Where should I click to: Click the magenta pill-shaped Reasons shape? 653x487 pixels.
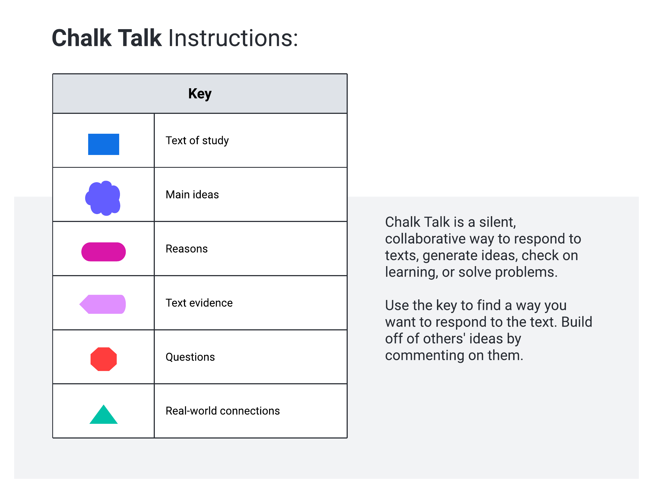click(103, 252)
